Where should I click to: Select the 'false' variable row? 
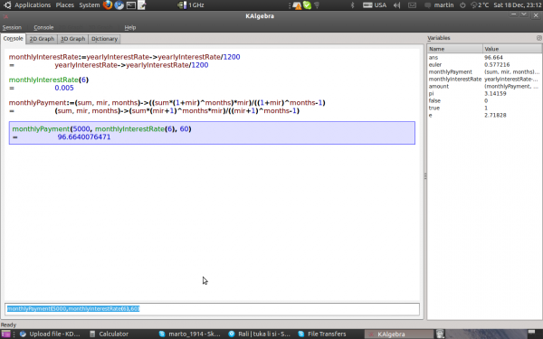tap(484, 101)
